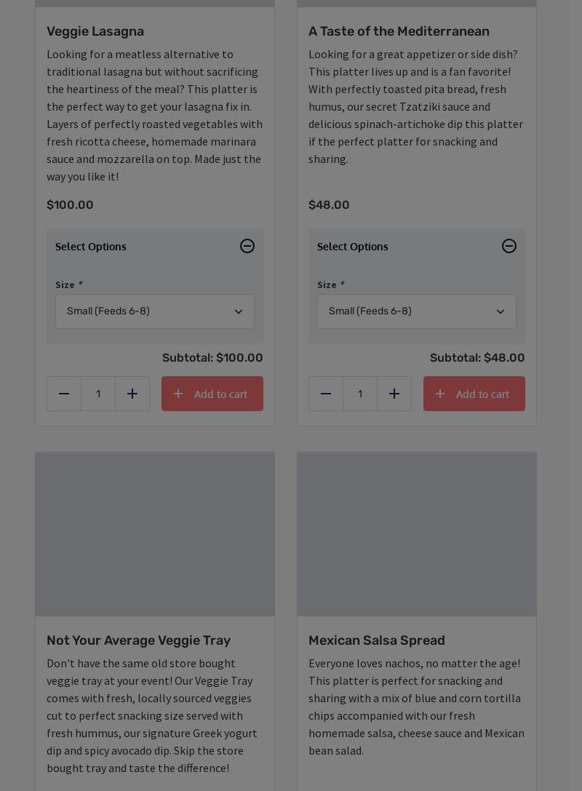Open Size dropdown for Veggie Lasagna
582x791 pixels.
click(x=155, y=311)
